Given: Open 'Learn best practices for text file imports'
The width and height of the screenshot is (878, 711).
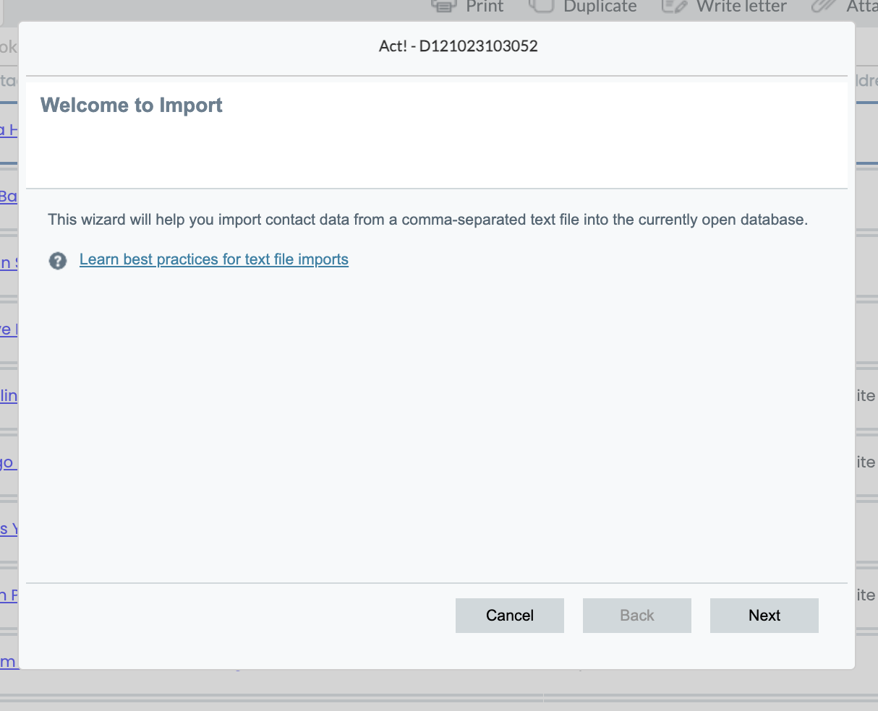Looking at the screenshot, I should 214,259.
